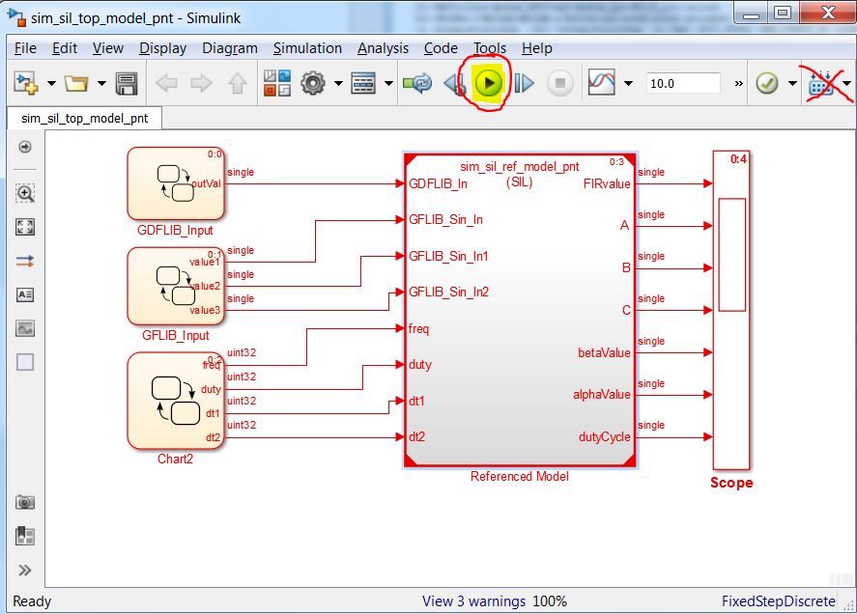Viewport: 857px width, 614px height.
Task: Click the 100% zoom status text
Action: tap(550, 600)
